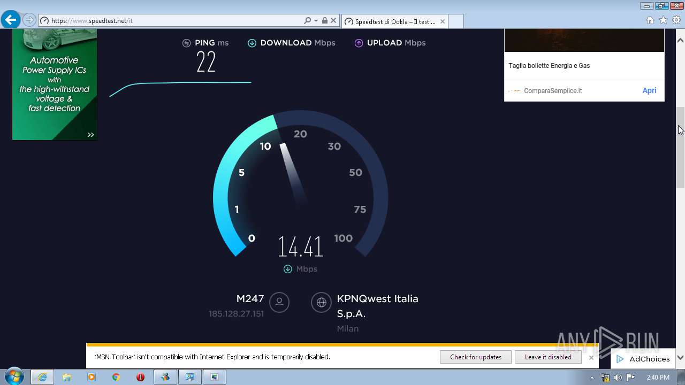Stop loading with the X in address bar
The image size is (685, 385).
pyautogui.click(x=333, y=21)
